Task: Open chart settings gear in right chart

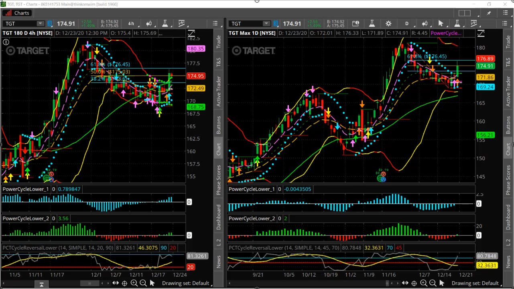Action: click(x=388, y=24)
